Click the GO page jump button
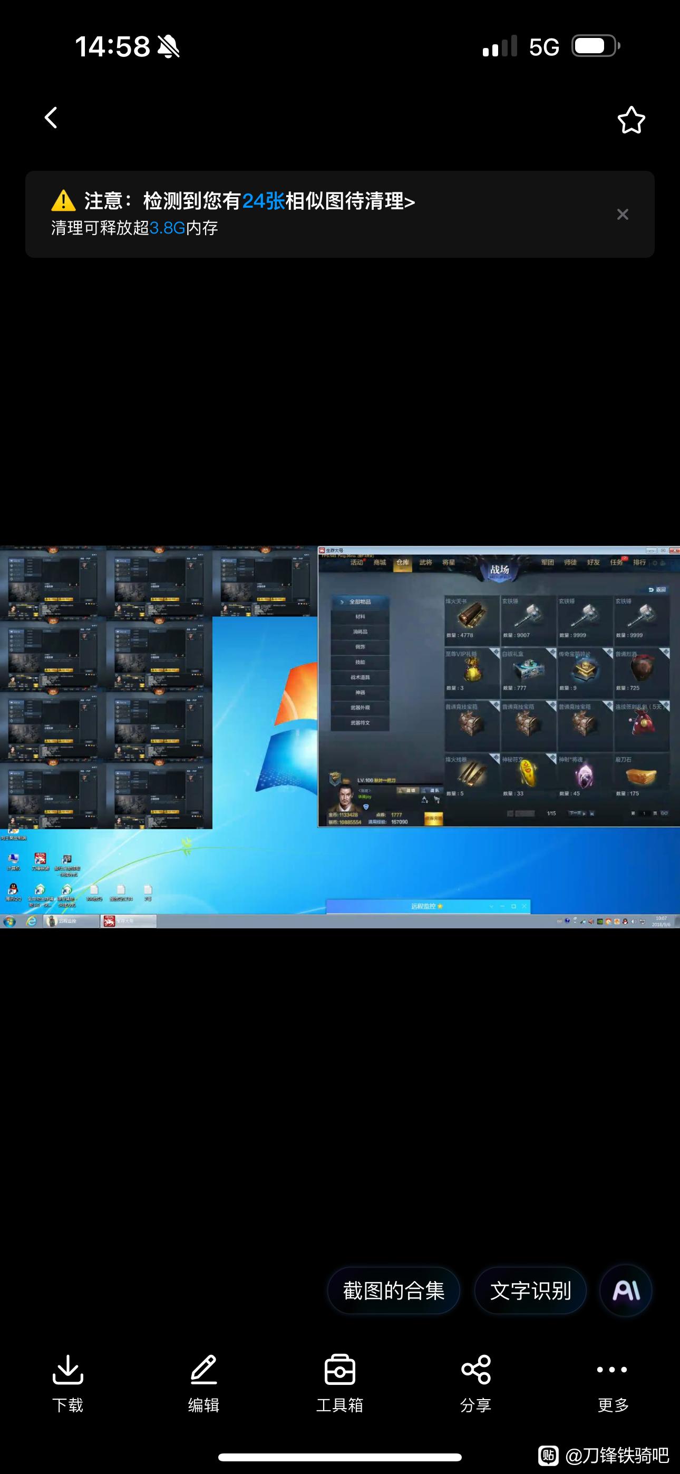 664,813
